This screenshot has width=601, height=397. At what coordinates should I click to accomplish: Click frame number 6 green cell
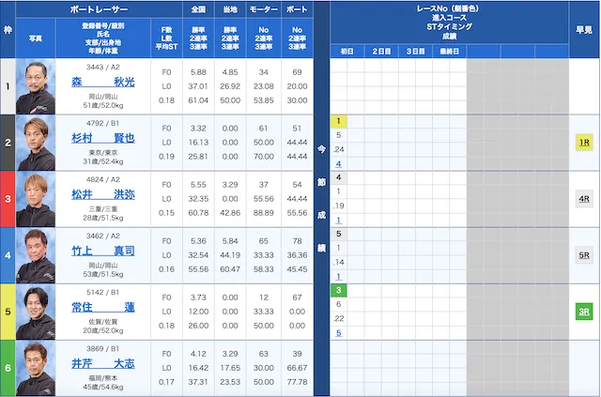[8, 368]
